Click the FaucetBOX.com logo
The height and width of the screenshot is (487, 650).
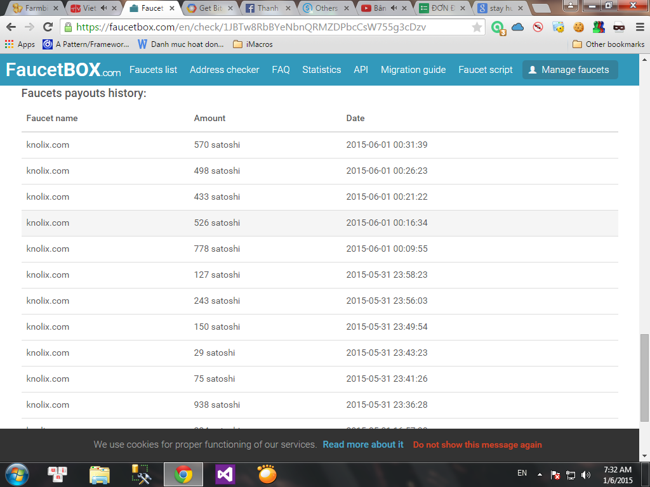pyautogui.click(x=63, y=70)
